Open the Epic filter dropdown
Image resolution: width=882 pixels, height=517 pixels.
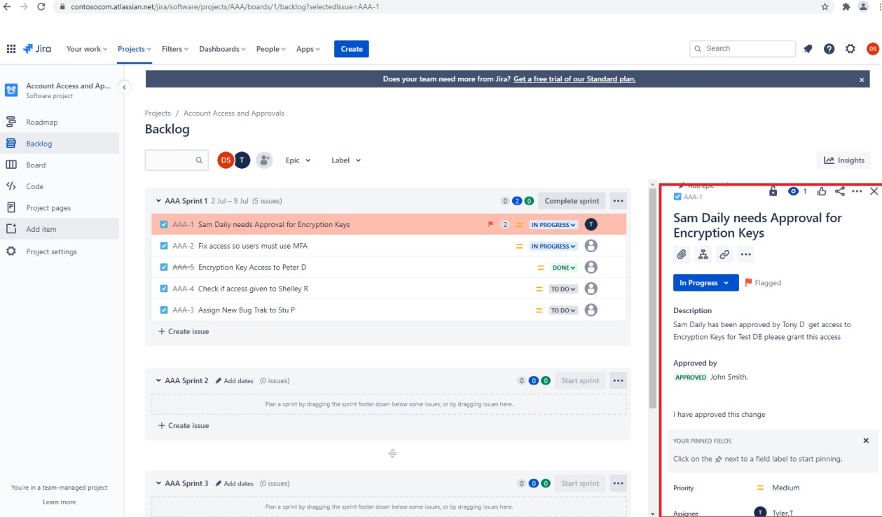coord(297,160)
